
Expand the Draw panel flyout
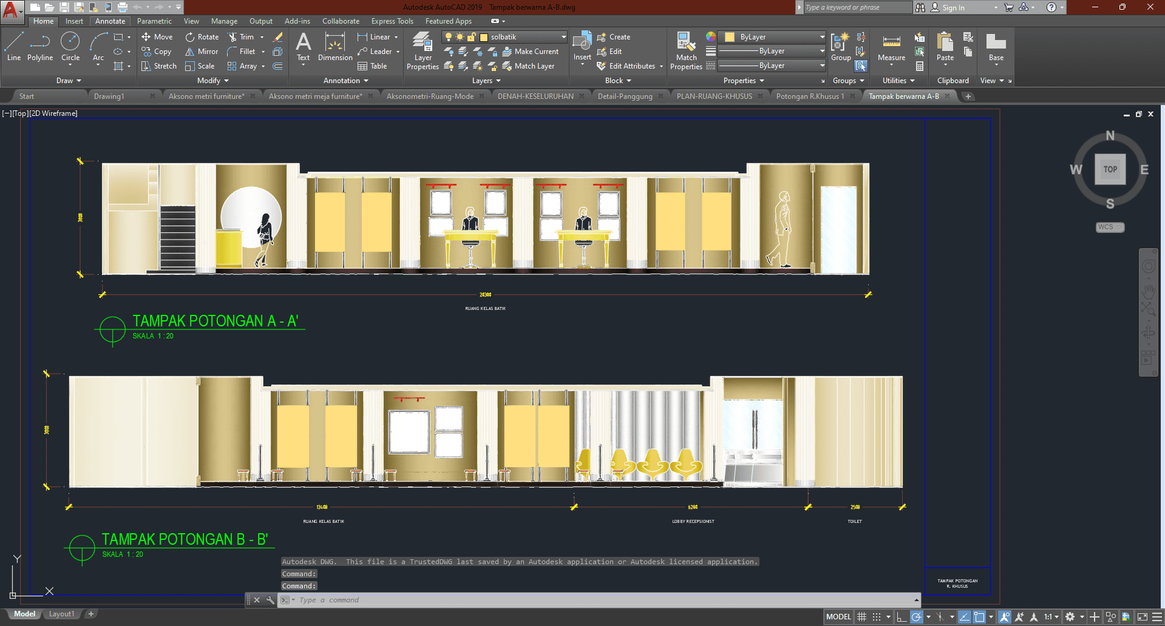pyautogui.click(x=69, y=81)
